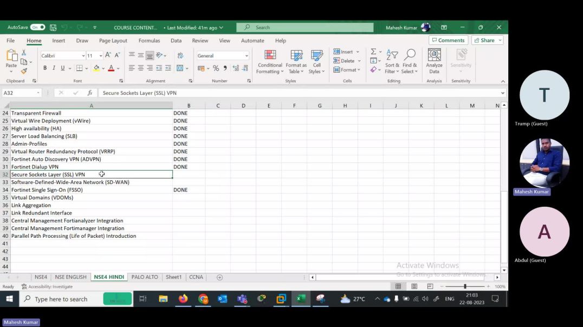Collapse the ribbon with the chevron

(503, 81)
